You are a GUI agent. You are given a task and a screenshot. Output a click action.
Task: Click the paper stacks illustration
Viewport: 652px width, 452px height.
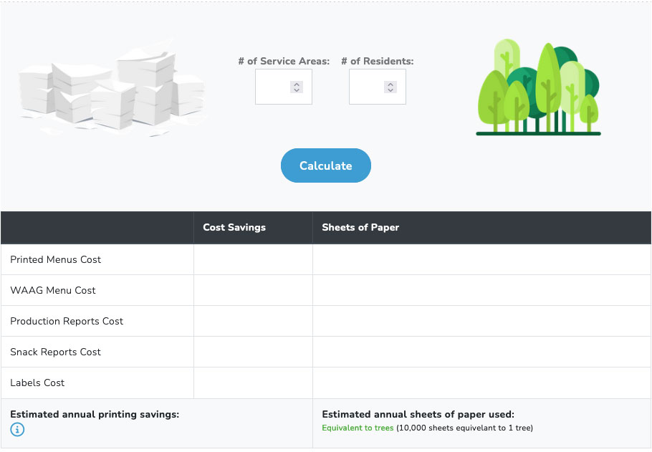(111, 89)
